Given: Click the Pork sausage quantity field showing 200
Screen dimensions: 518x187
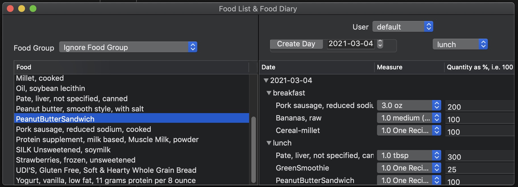Looking at the screenshot, I should pos(479,107).
